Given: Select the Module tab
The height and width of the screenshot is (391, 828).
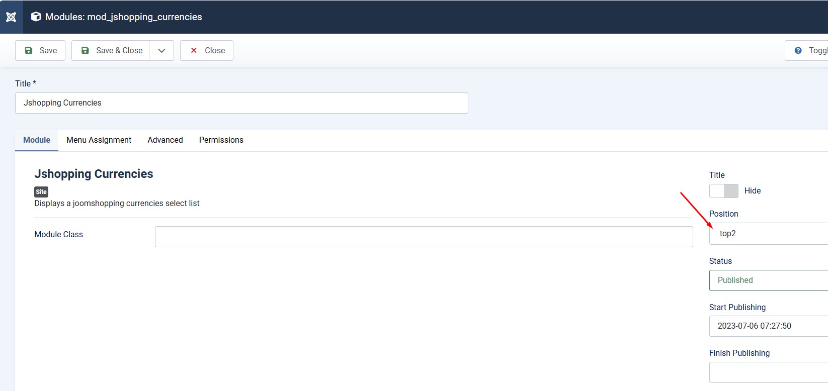Looking at the screenshot, I should click(x=37, y=140).
